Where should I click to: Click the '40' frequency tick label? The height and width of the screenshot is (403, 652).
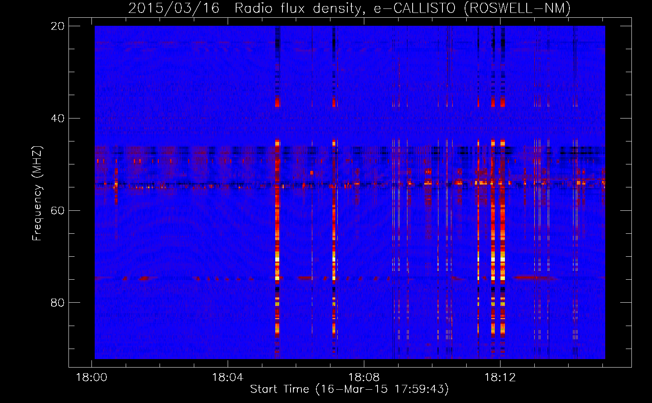pos(58,118)
